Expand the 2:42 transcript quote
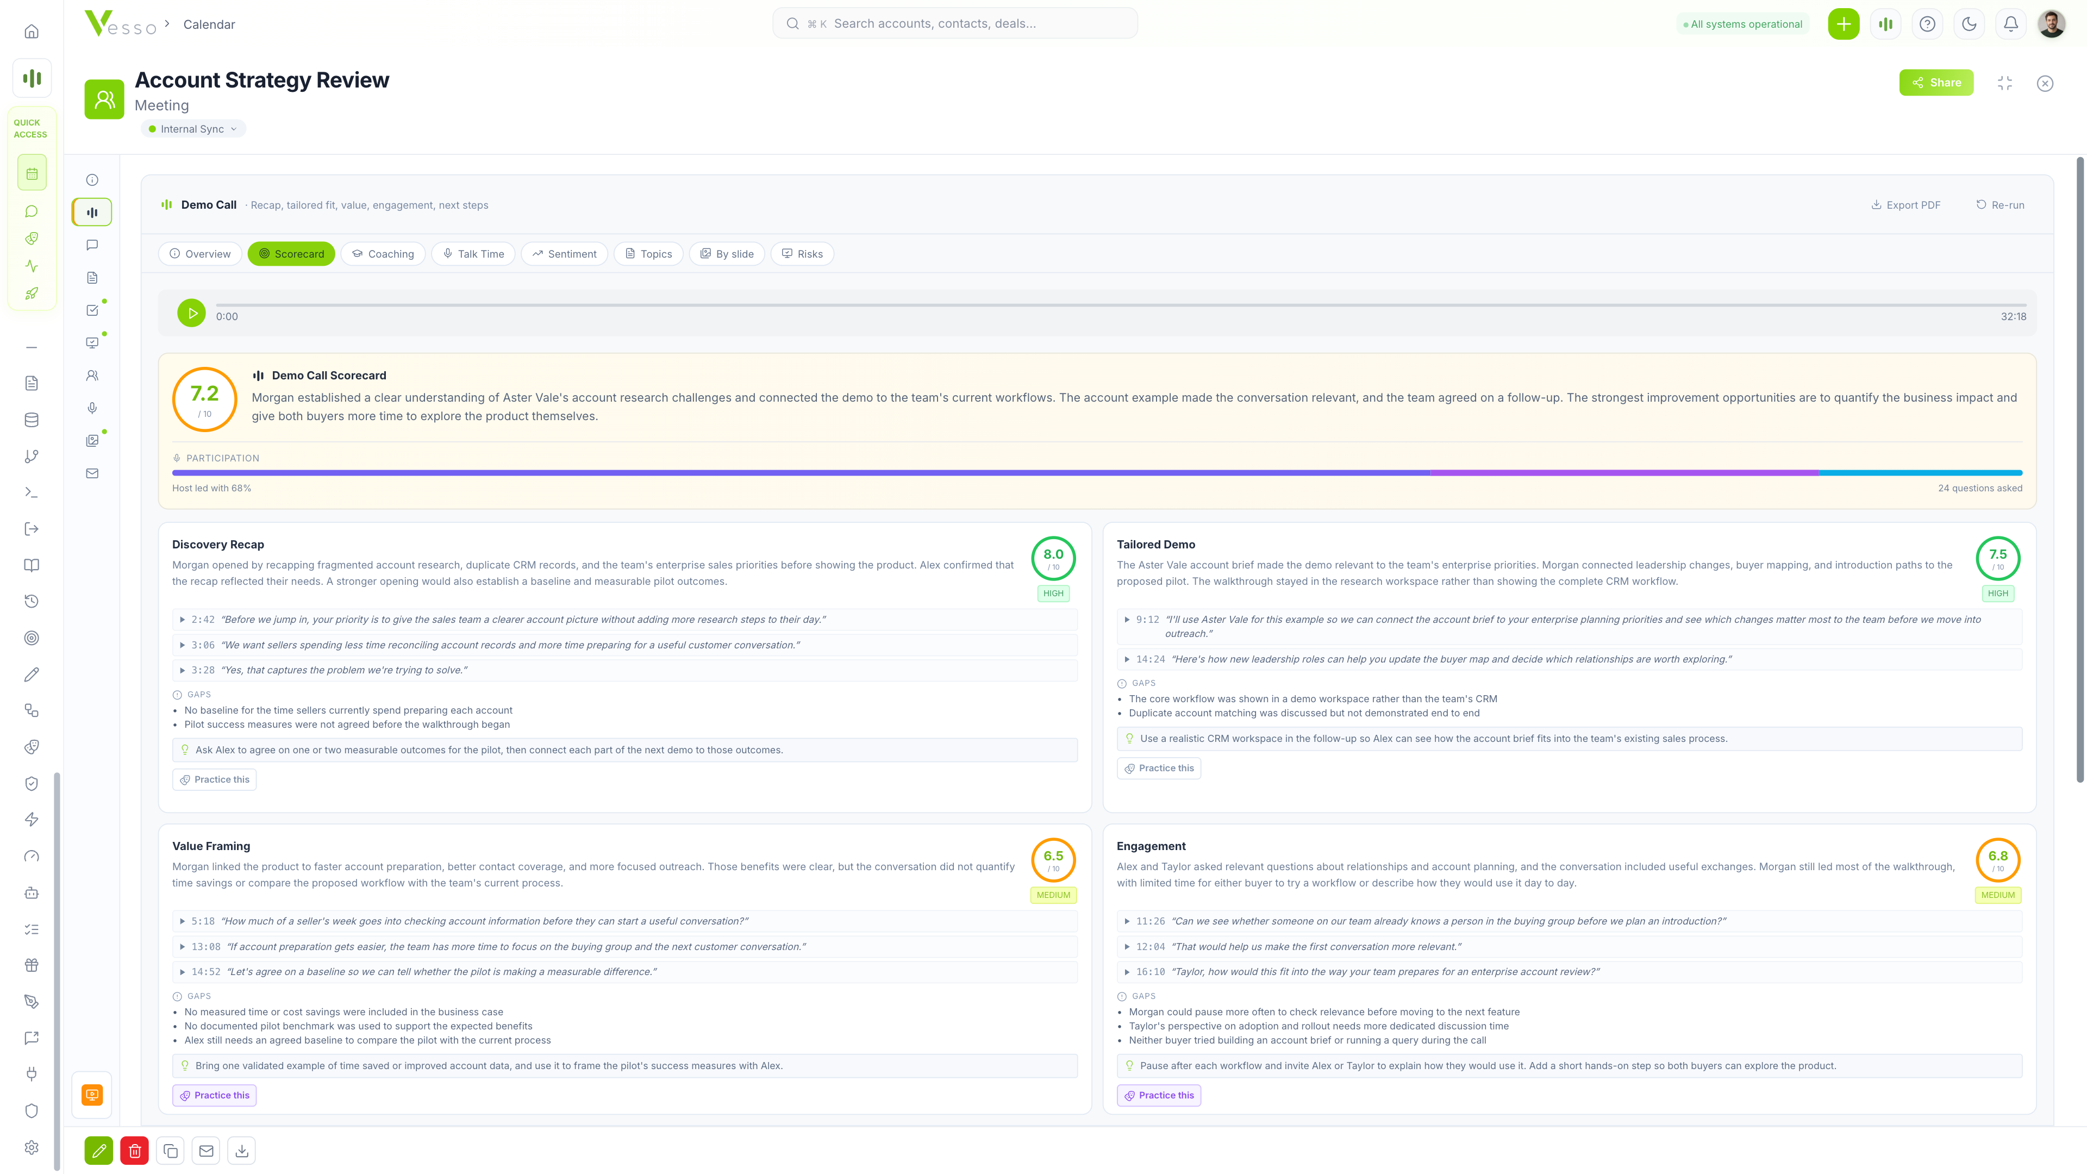The width and height of the screenshot is (2087, 1174). click(x=624, y=620)
